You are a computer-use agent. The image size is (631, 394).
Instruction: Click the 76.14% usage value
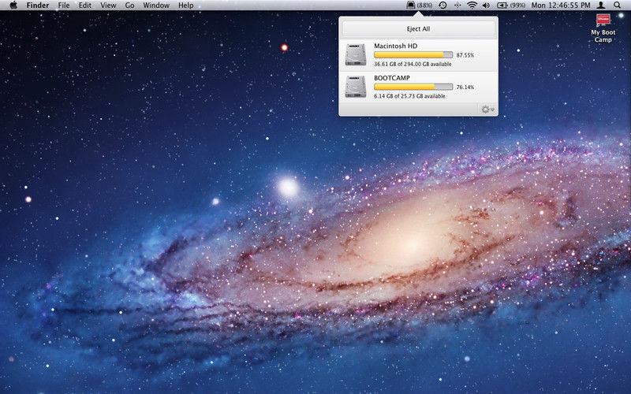pyautogui.click(x=465, y=87)
